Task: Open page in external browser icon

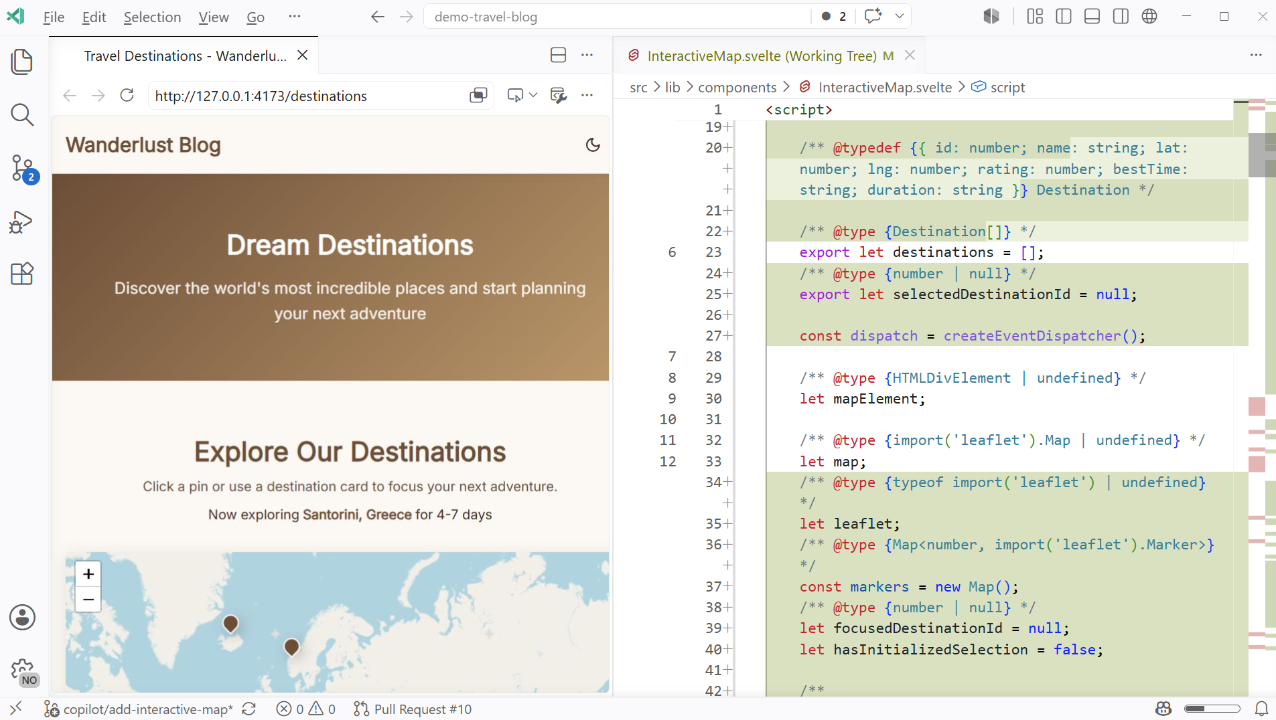Action: (478, 96)
